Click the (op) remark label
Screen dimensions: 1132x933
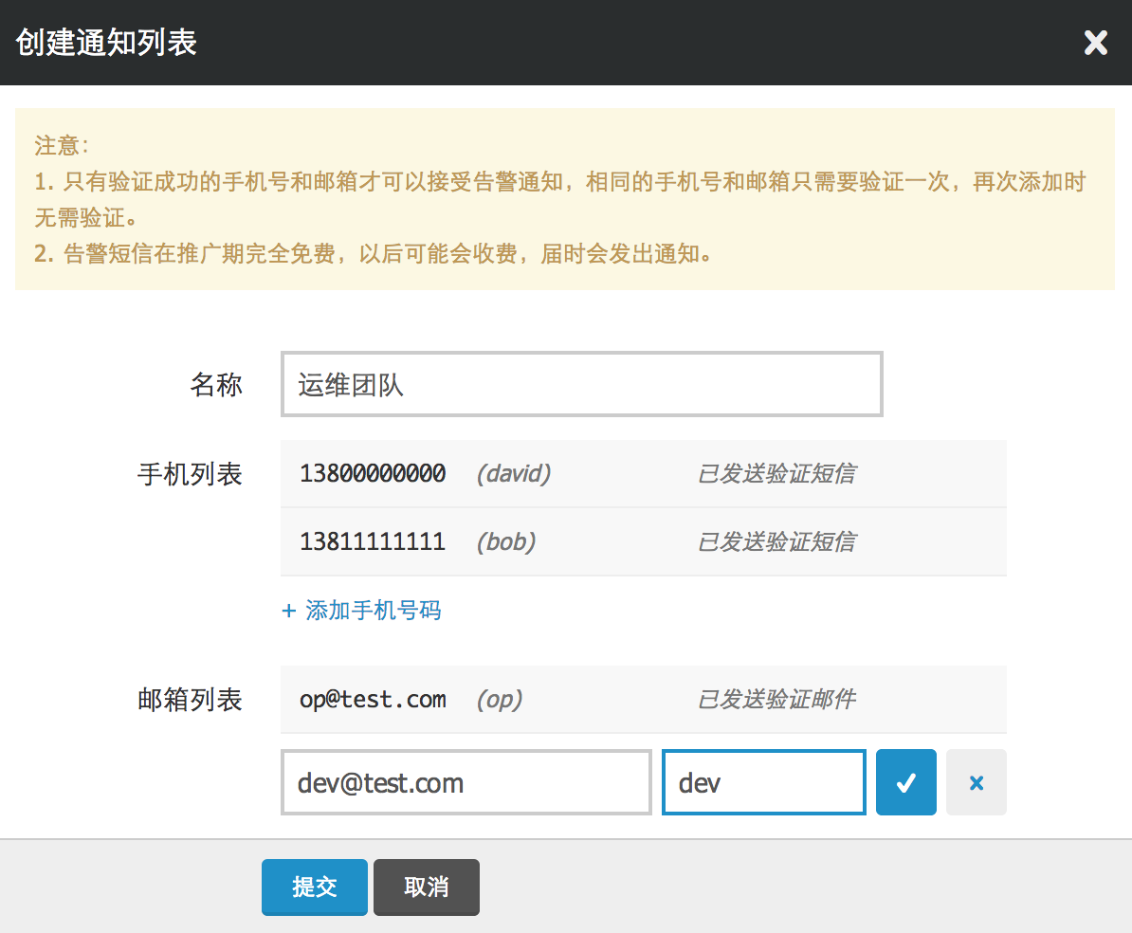(x=499, y=700)
